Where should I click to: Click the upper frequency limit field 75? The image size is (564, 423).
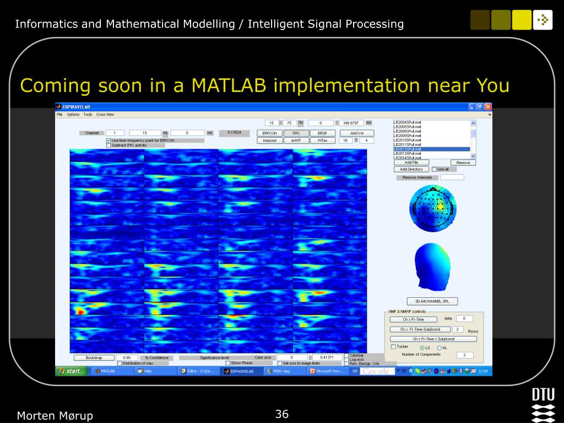point(289,123)
